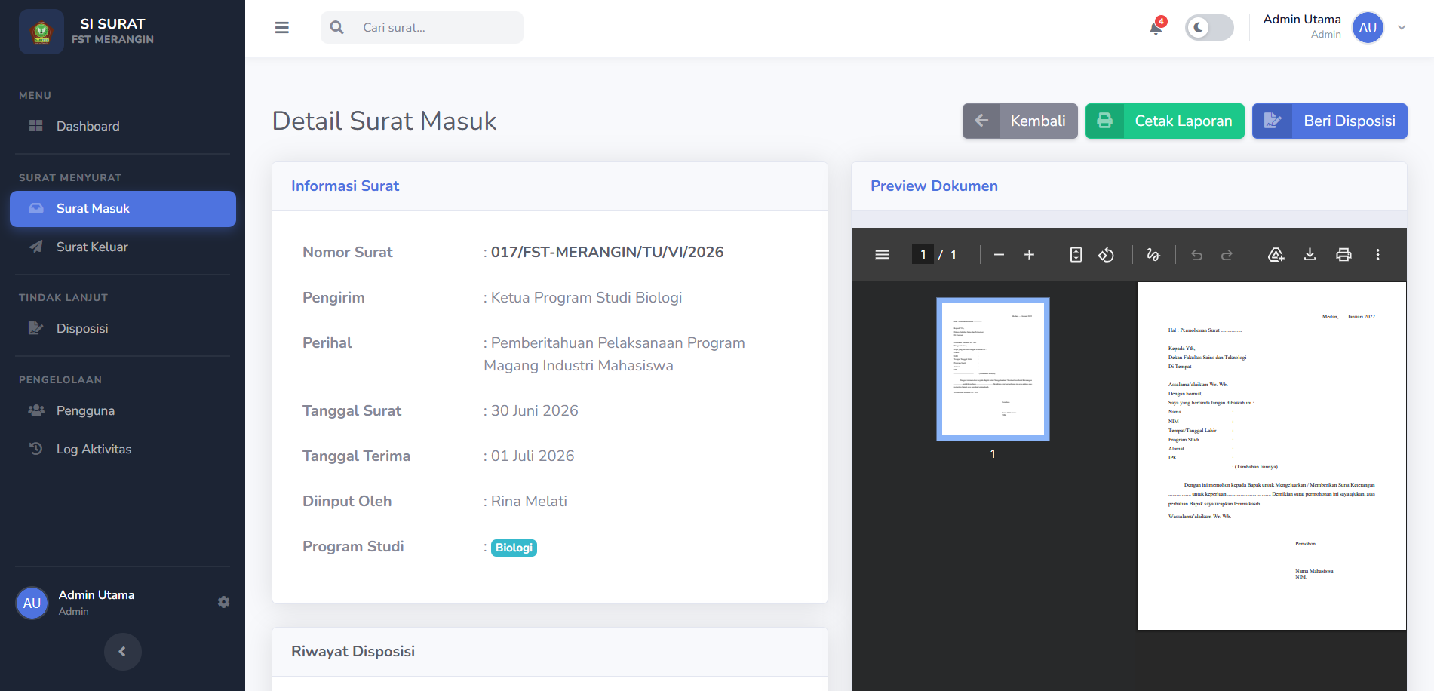Open PDF viewer more actions menu
Viewport: 1434px width, 691px height.
point(1377,255)
